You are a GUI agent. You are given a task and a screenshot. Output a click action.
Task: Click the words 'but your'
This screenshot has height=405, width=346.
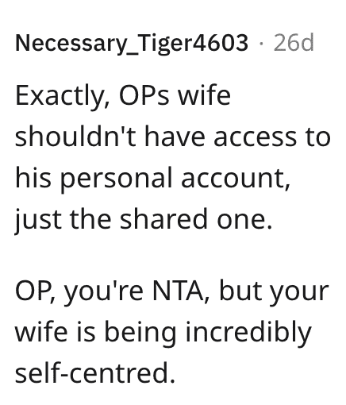(x=274, y=292)
